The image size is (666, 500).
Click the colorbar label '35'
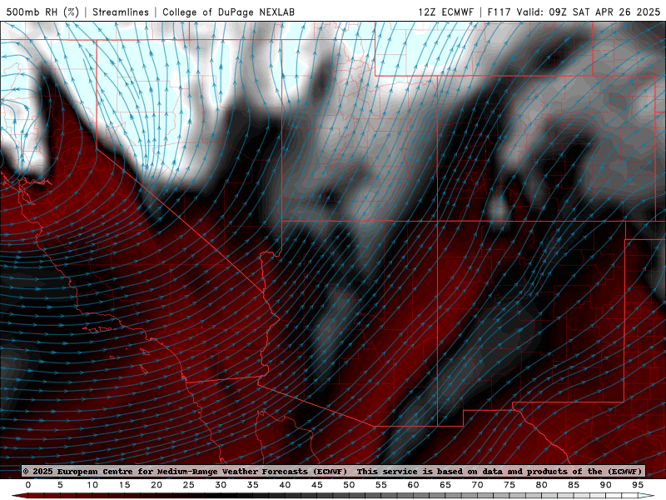[x=253, y=485]
